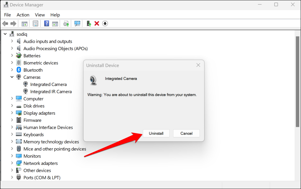Select the Disk drives label
Screen dimensions: 301x189
click(x=34, y=106)
